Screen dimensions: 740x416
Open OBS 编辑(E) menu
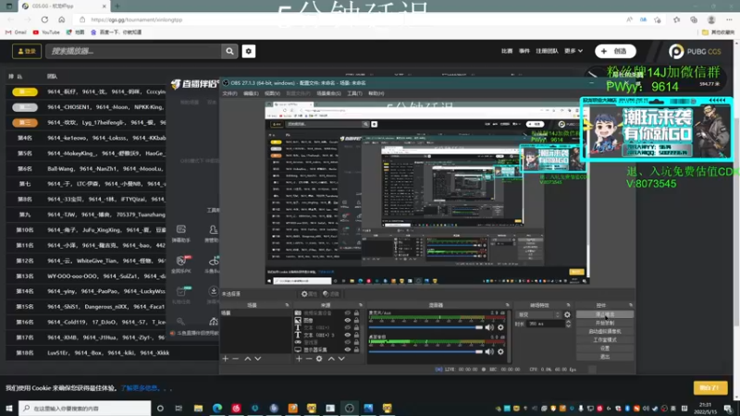click(x=251, y=93)
